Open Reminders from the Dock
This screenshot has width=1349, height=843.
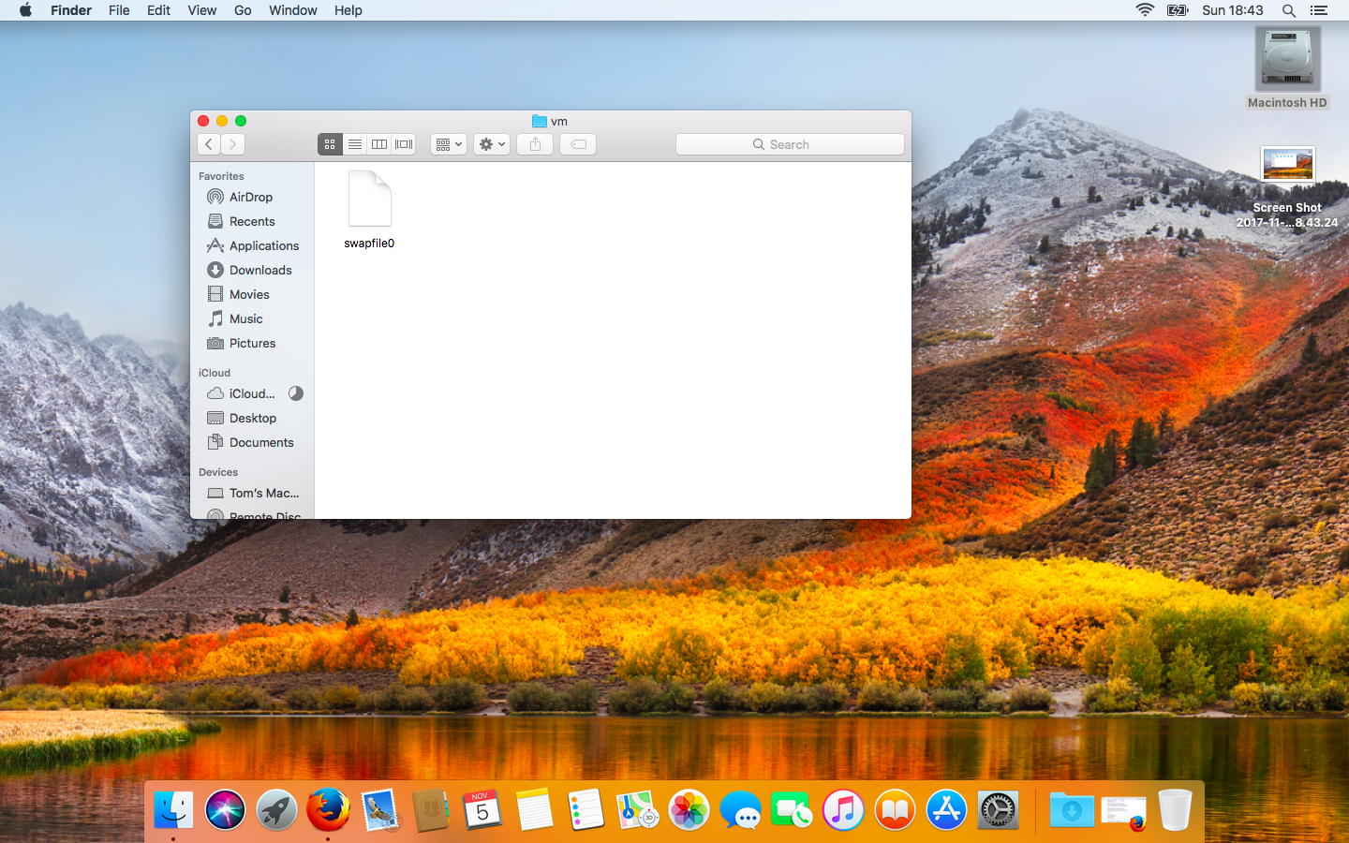[586, 810]
